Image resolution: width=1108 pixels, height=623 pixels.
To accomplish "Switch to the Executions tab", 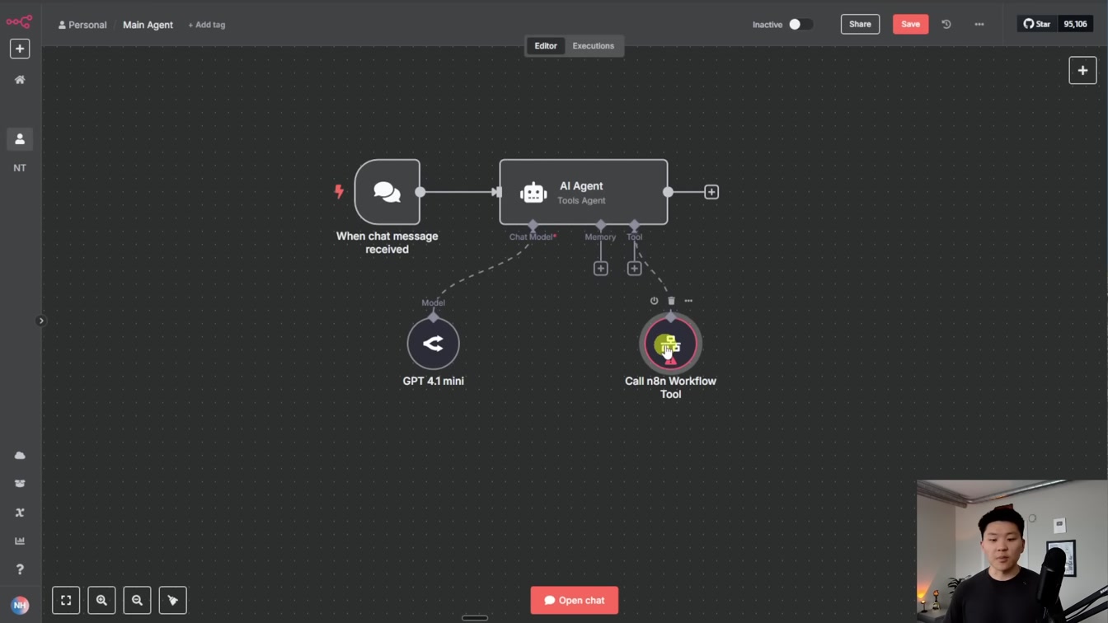I will coord(593,46).
